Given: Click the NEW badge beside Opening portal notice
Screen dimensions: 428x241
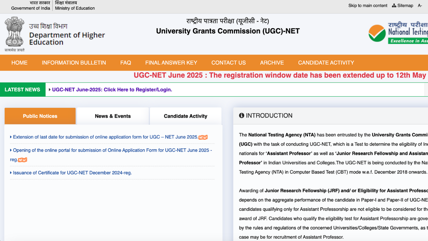Looking at the screenshot, I should (22, 160).
